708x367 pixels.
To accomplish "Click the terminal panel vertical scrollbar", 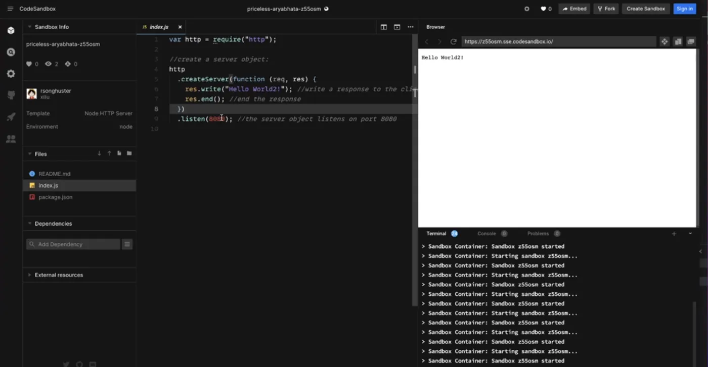I will point(695,333).
